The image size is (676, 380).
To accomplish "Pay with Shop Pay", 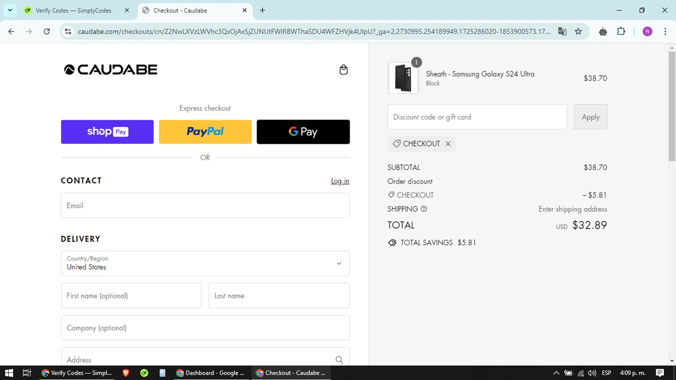I will tap(107, 132).
